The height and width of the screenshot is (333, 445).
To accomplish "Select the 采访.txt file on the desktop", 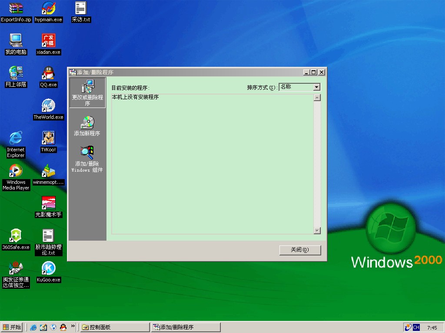I will [x=81, y=12].
